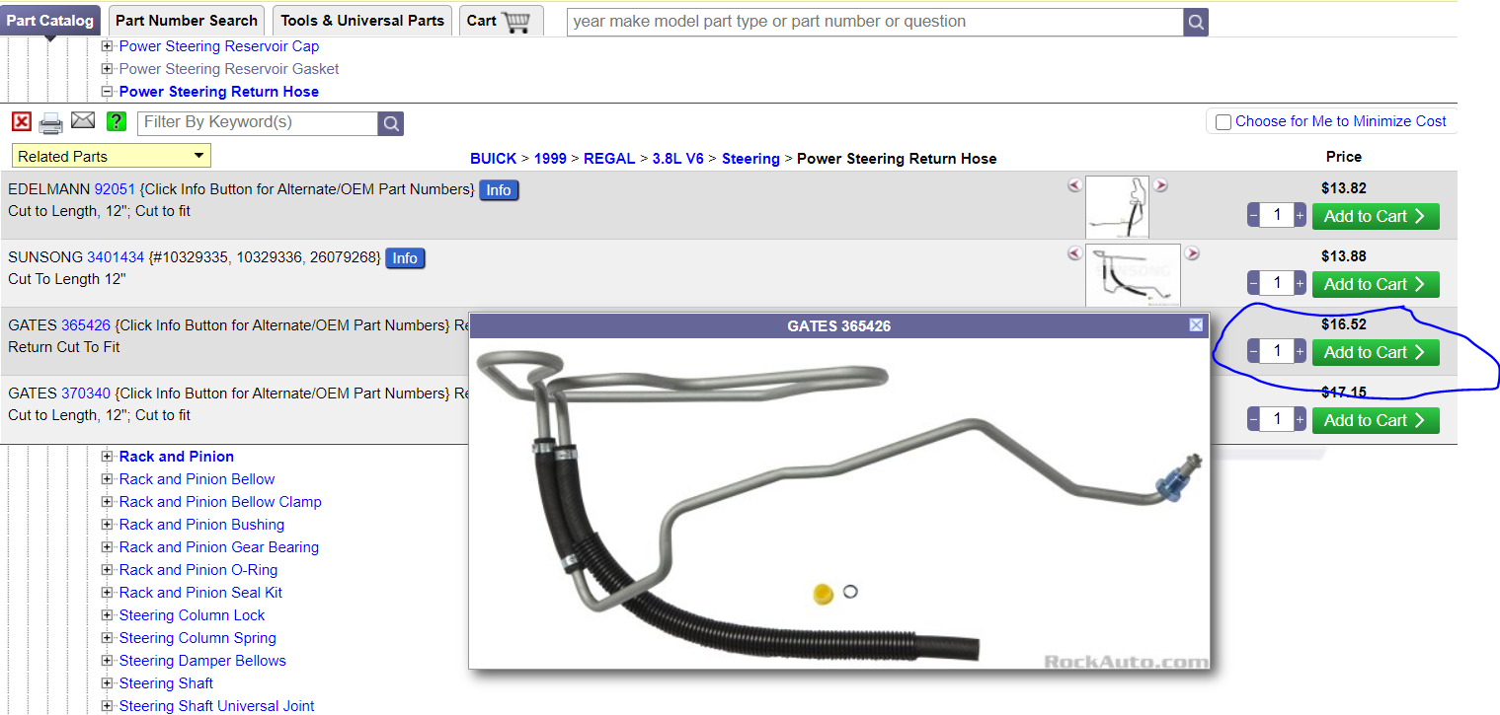The image size is (1500, 715).
Task: Expand the Steering Column Lock node
Action: click(107, 615)
